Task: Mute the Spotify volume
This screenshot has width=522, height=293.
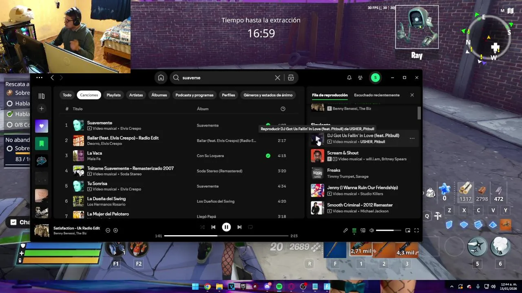Action: (x=372, y=230)
